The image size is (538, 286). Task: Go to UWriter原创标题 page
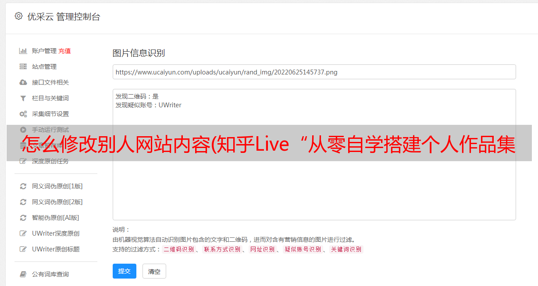coord(56,249)
